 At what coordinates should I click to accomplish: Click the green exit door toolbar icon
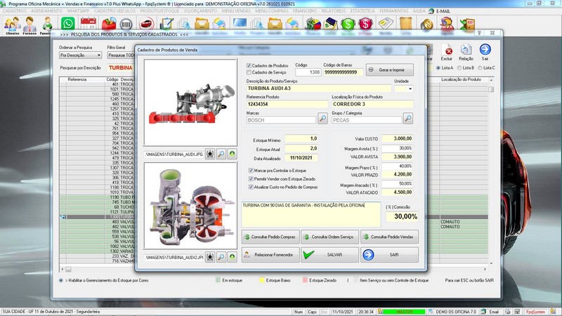tap(467, 25)
